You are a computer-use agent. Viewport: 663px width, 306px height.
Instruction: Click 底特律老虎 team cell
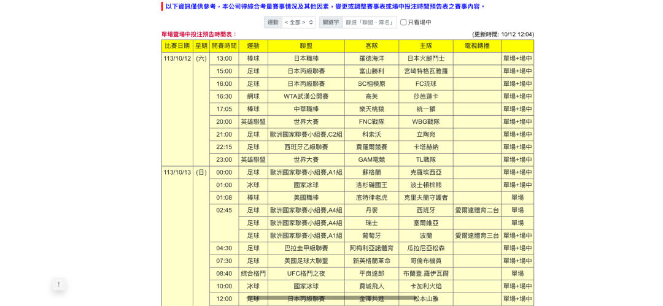pyautogui.click(x=371, y=198)
